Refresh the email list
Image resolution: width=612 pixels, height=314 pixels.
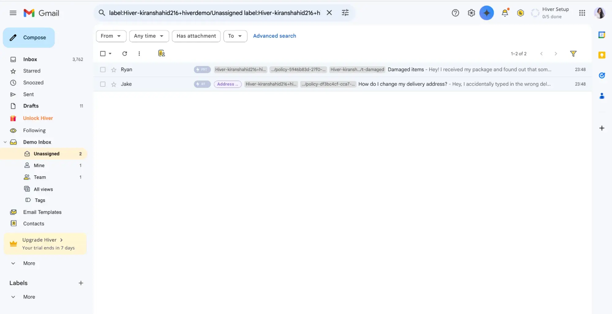[125, 54]
